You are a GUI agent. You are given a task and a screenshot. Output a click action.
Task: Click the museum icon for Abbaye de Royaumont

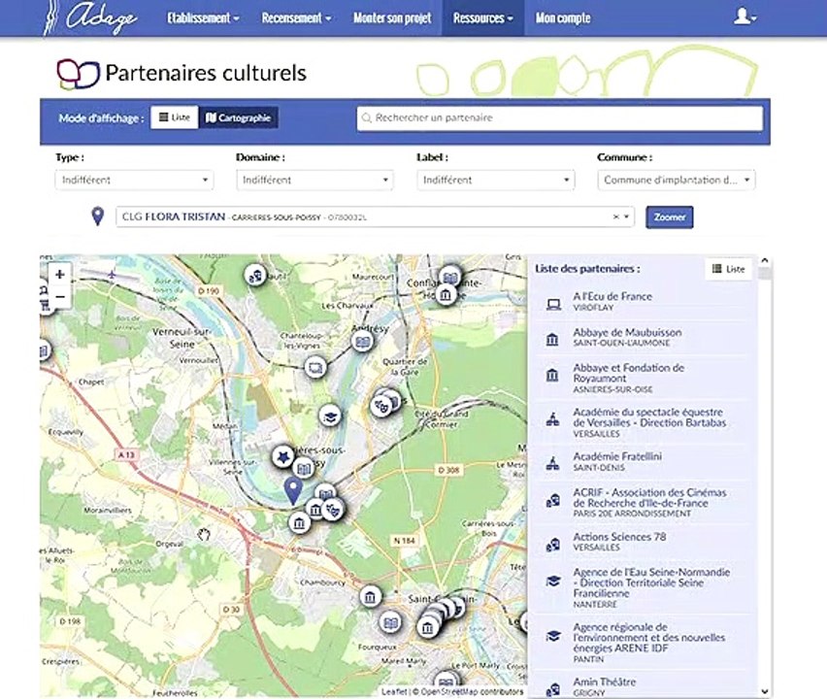point(552,375)
